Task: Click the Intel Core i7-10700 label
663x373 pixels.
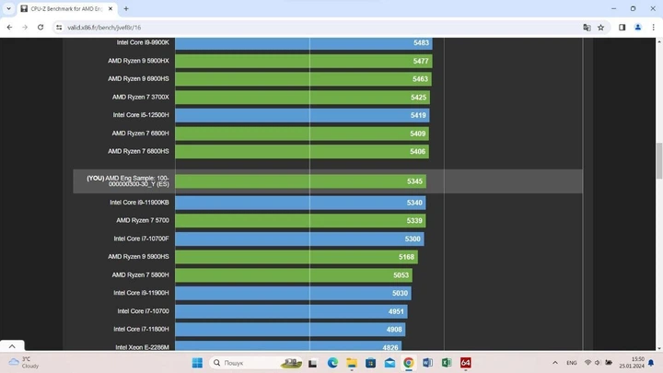Action: [x=143, y=311]
